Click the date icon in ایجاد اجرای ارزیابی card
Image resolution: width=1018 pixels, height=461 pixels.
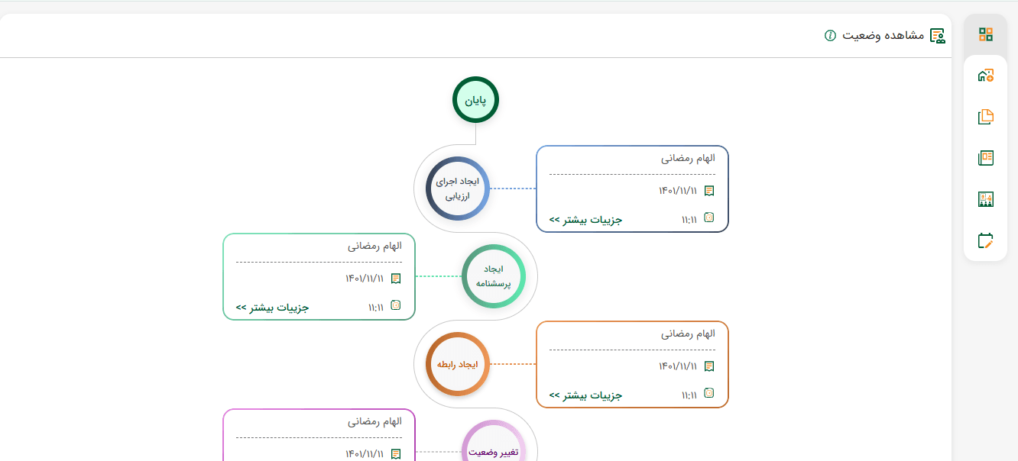point(709,191)
